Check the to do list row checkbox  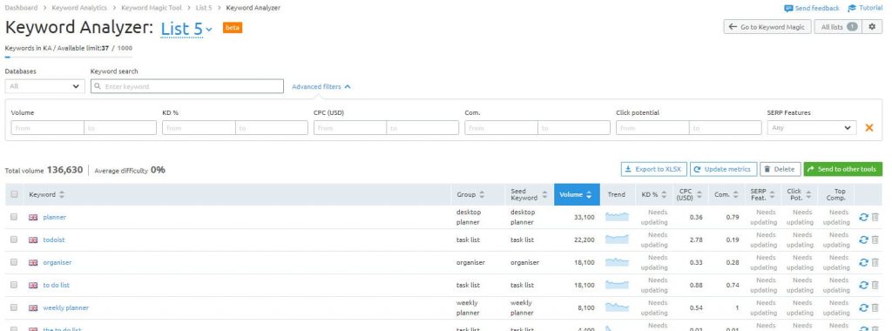click(x=14, y=285)
